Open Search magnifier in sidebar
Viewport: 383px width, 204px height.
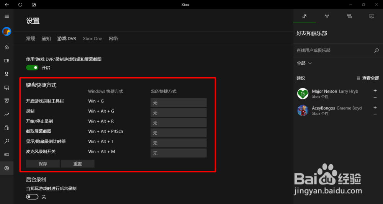pos(7,141)
